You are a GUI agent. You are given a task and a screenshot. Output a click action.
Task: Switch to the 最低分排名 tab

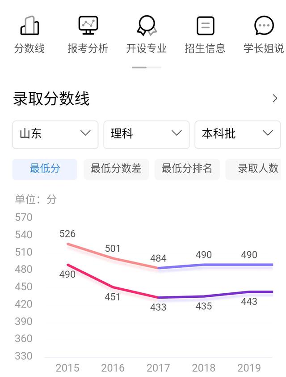[x=187, y=169]
